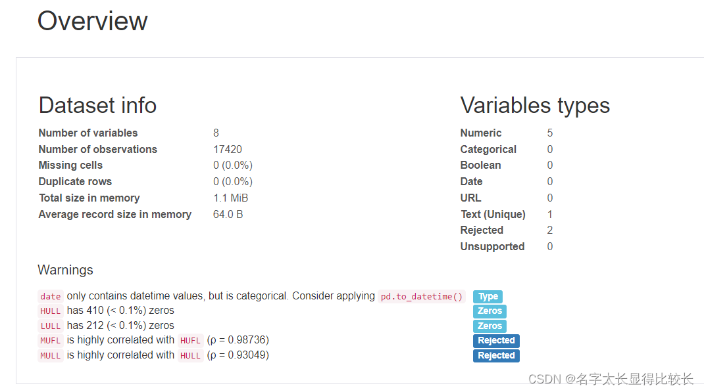This screenshot has height=392, width=704.
Task: Click the HUFL tag in the correlation warning
Action: (190, 341)
